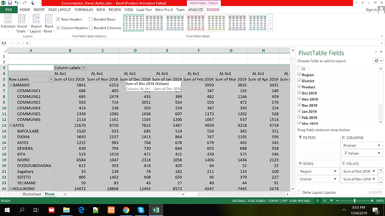385x216 pixels.
Task: Open the Name Box dropdown arrow
Action: pyautogui.click(x=10, y=43)
